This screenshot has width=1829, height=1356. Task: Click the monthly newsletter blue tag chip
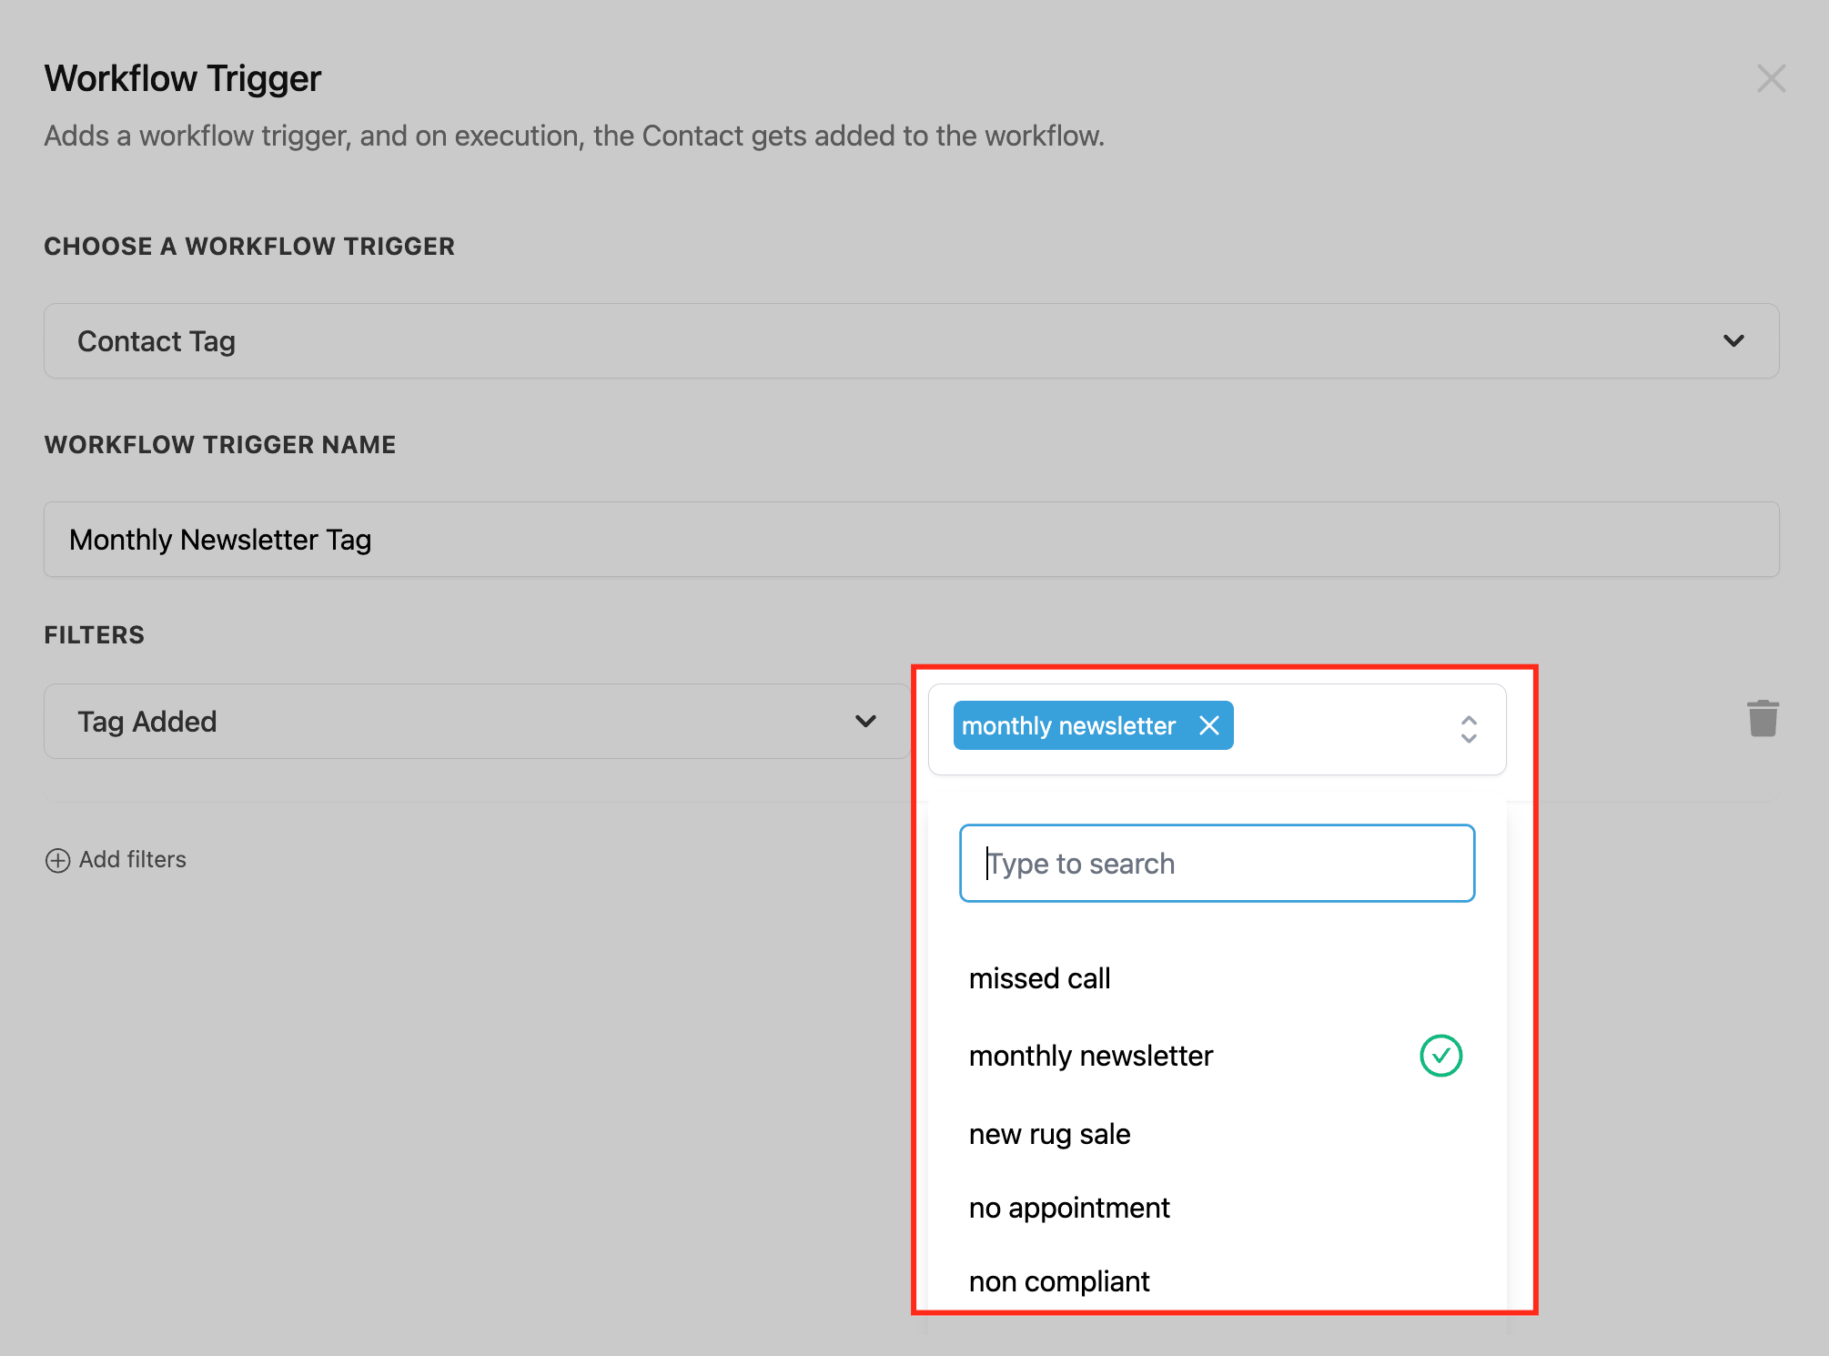(x=1068, y=725)
